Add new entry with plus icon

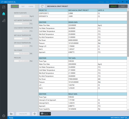pos(35,114)
